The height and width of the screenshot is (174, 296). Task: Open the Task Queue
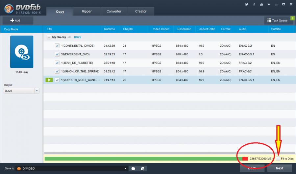[278, 20]
